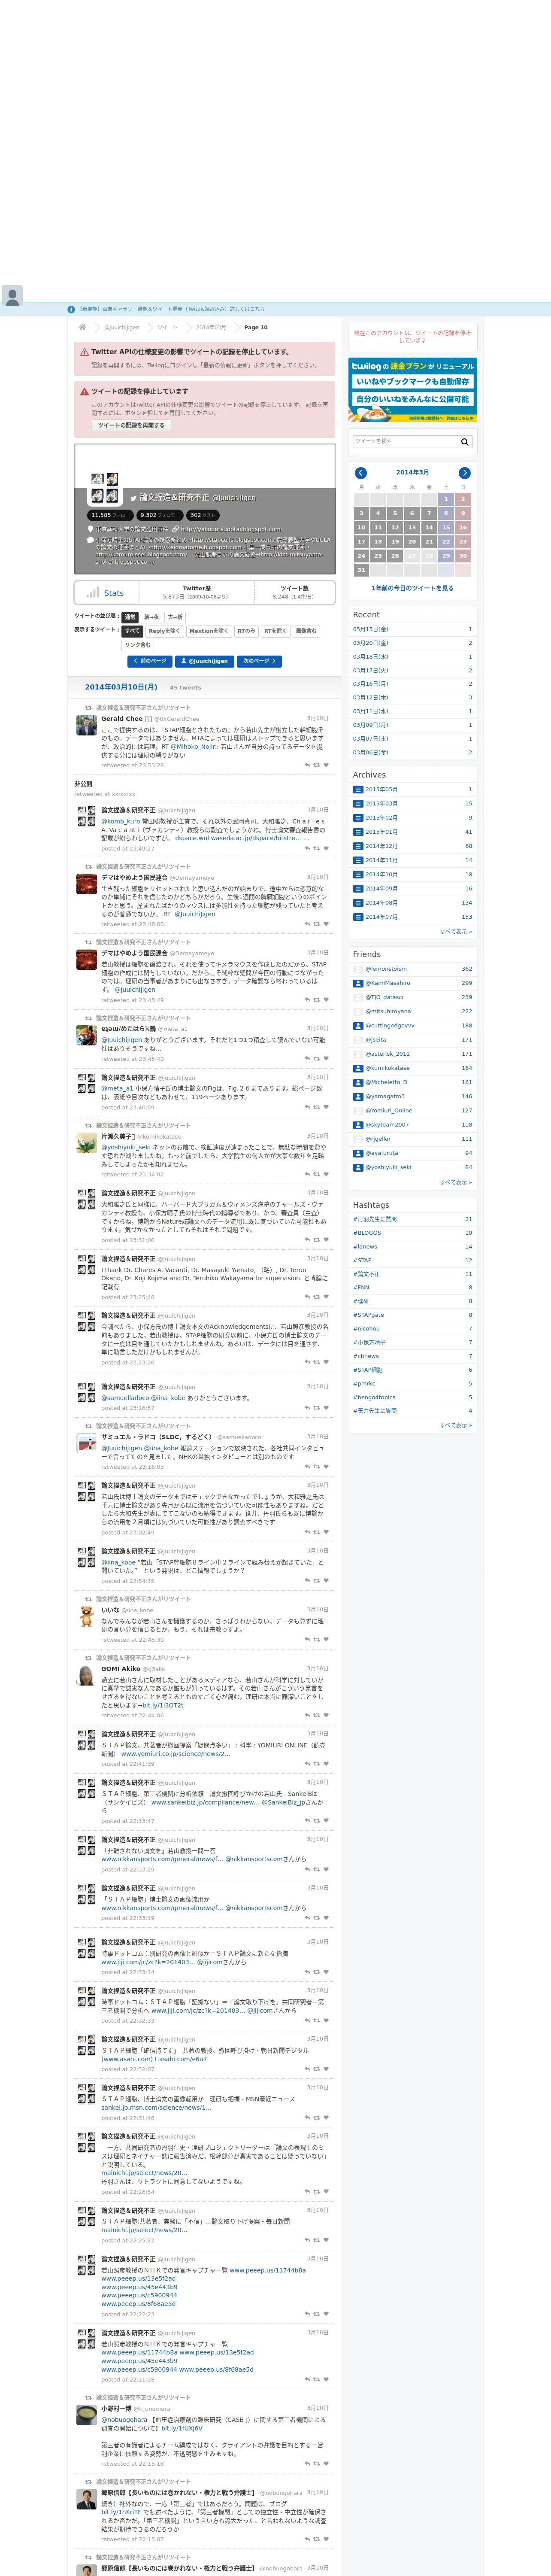Viewport: 551px width, 2576px height.
Task: Open 1年前の今日のツイートを見る link
Action: point(412,588)
